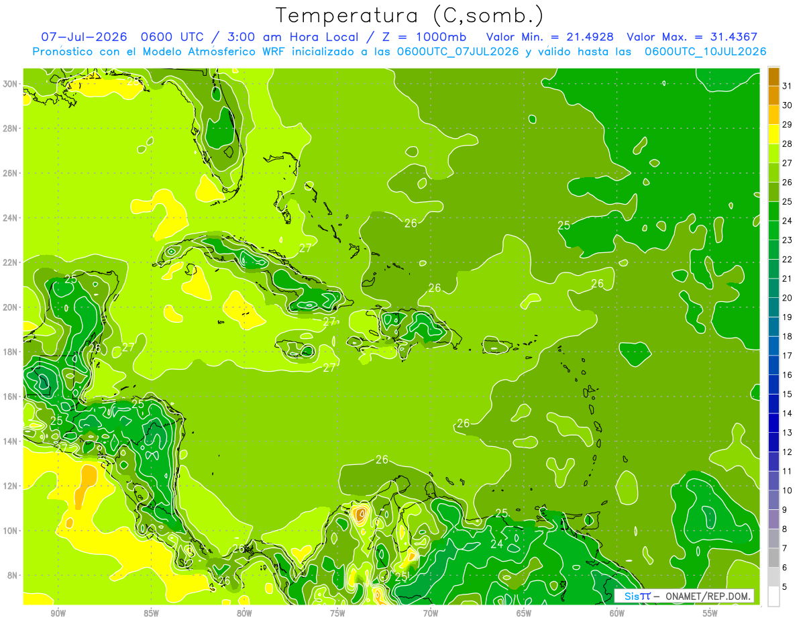Click the "80W" longitude label
The width and height of the screenshot is (805, 622).
point(244,613)
